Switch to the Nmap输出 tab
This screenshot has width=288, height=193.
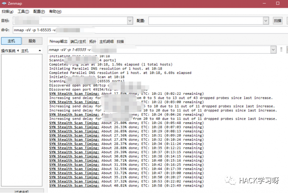pyautogui.click(x=58, y=41)
